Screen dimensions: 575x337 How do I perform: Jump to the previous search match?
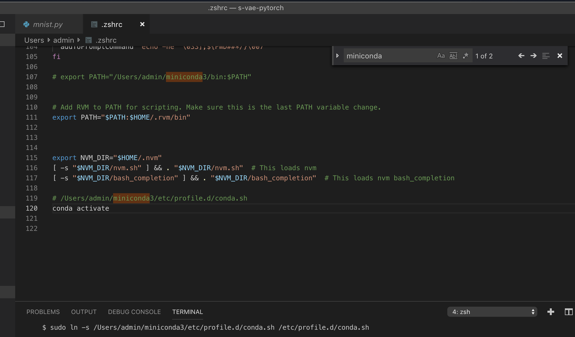[521, 56]
